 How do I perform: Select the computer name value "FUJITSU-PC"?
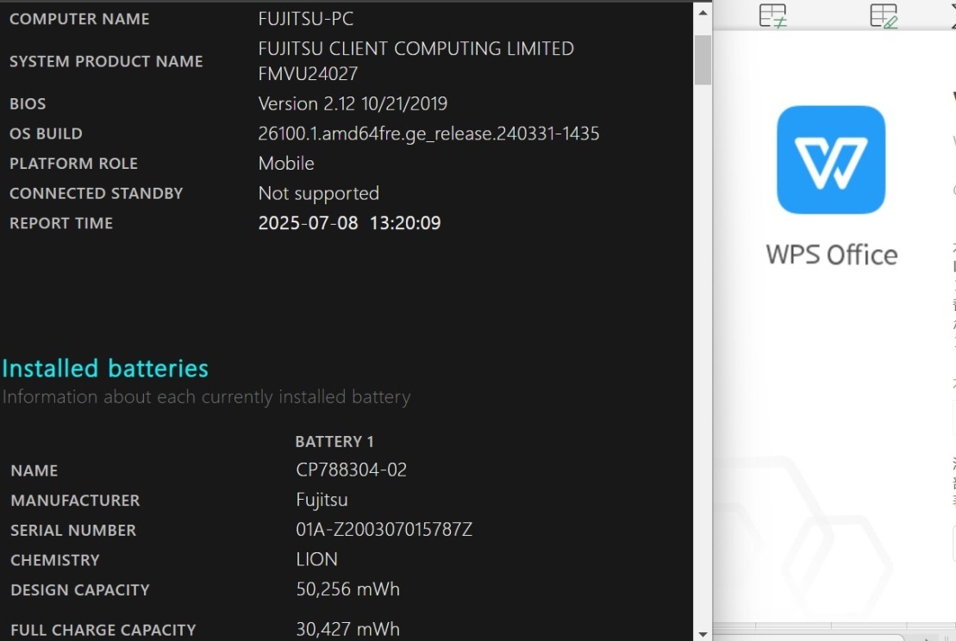pos(306,19)
